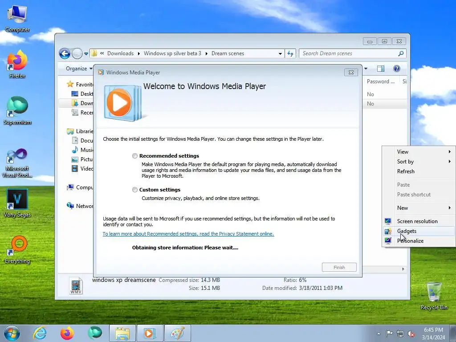Open Explorer Help question mark button
This screenshot has width=456, height=342.
click(x=397, y=69)
